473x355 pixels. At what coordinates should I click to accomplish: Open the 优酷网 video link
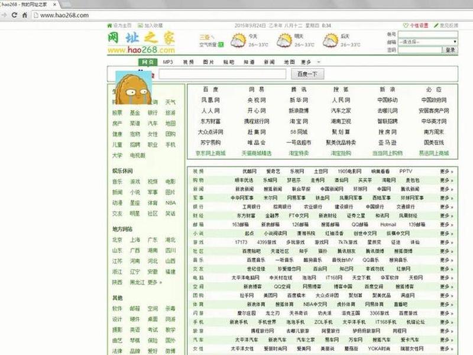250,172
